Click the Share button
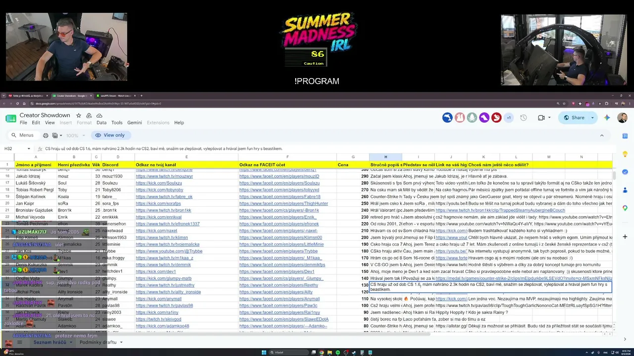Viewport: 634px width, 356px height. pyautogui.click(x=574, y=118)
